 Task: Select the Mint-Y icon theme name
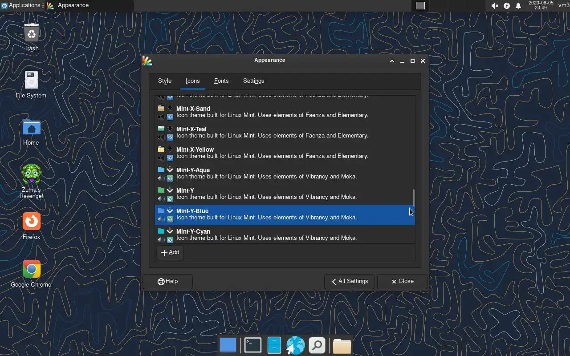point(185,190)
